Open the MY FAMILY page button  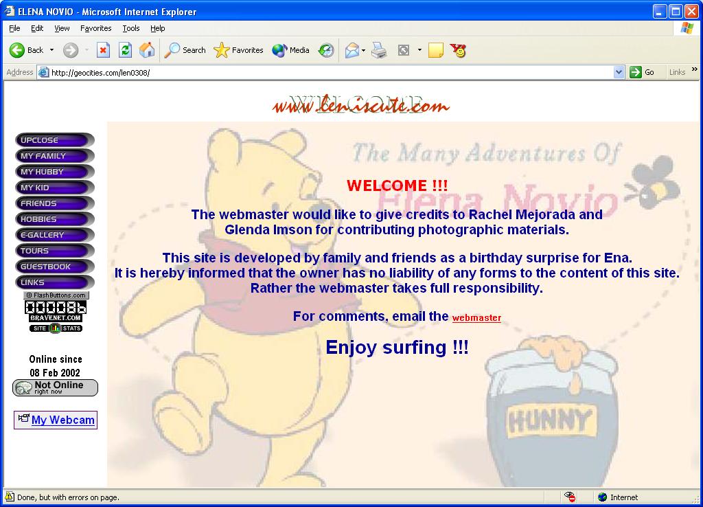click(x=55, y=156)
